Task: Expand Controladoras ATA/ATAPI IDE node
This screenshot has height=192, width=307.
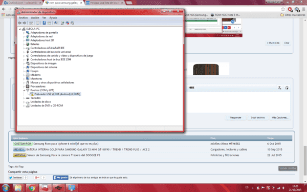Action: pos(24,48)
